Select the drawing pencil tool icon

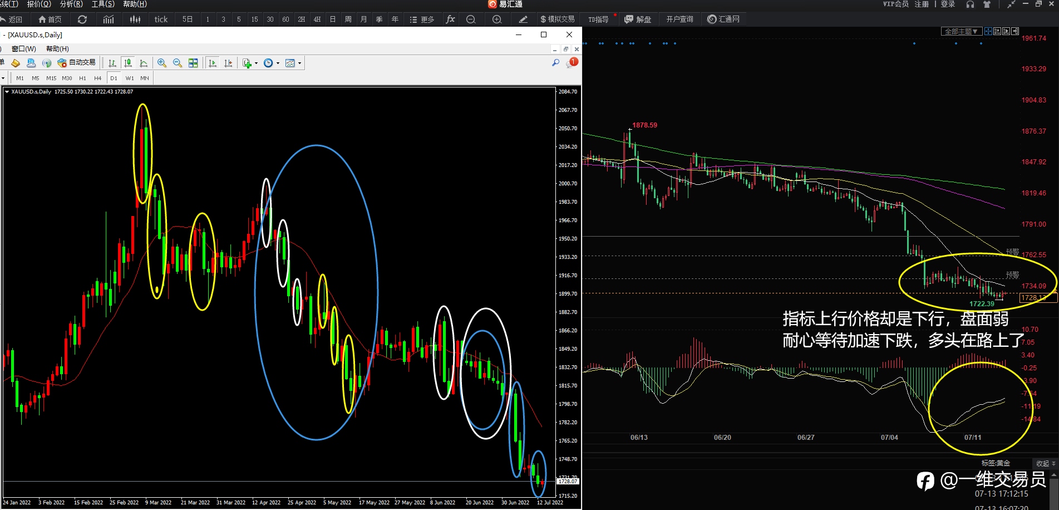[x=523, y=19]
